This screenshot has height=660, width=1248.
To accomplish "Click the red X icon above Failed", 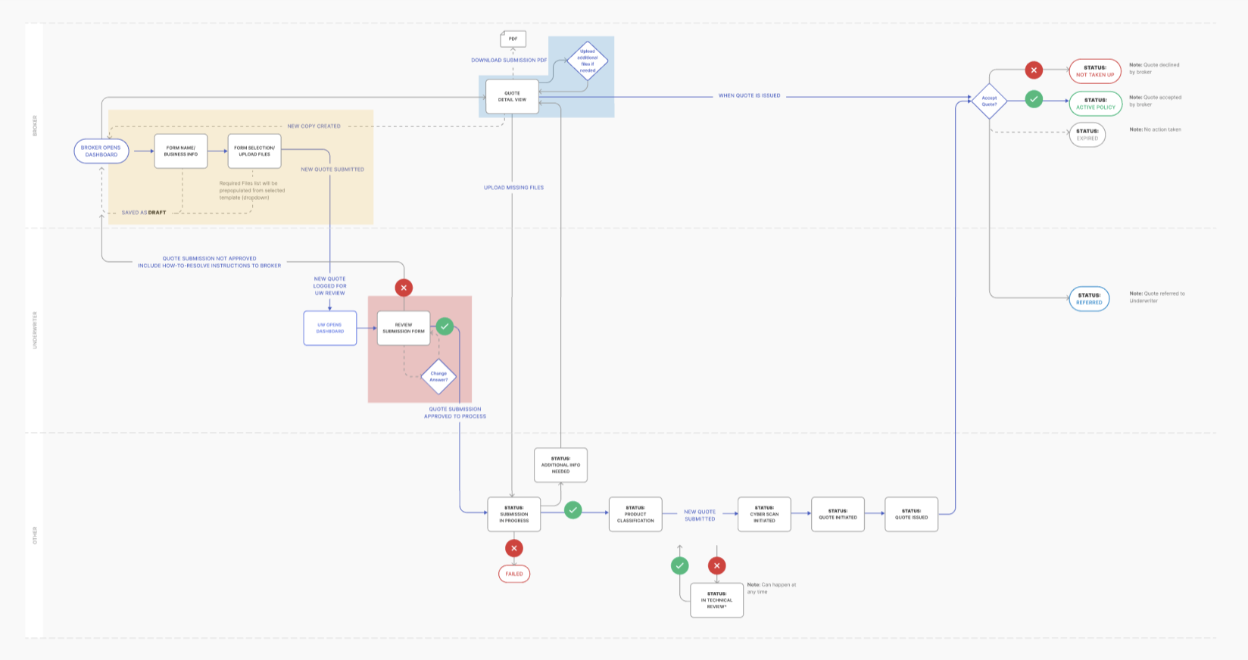I will pos(514,548).
